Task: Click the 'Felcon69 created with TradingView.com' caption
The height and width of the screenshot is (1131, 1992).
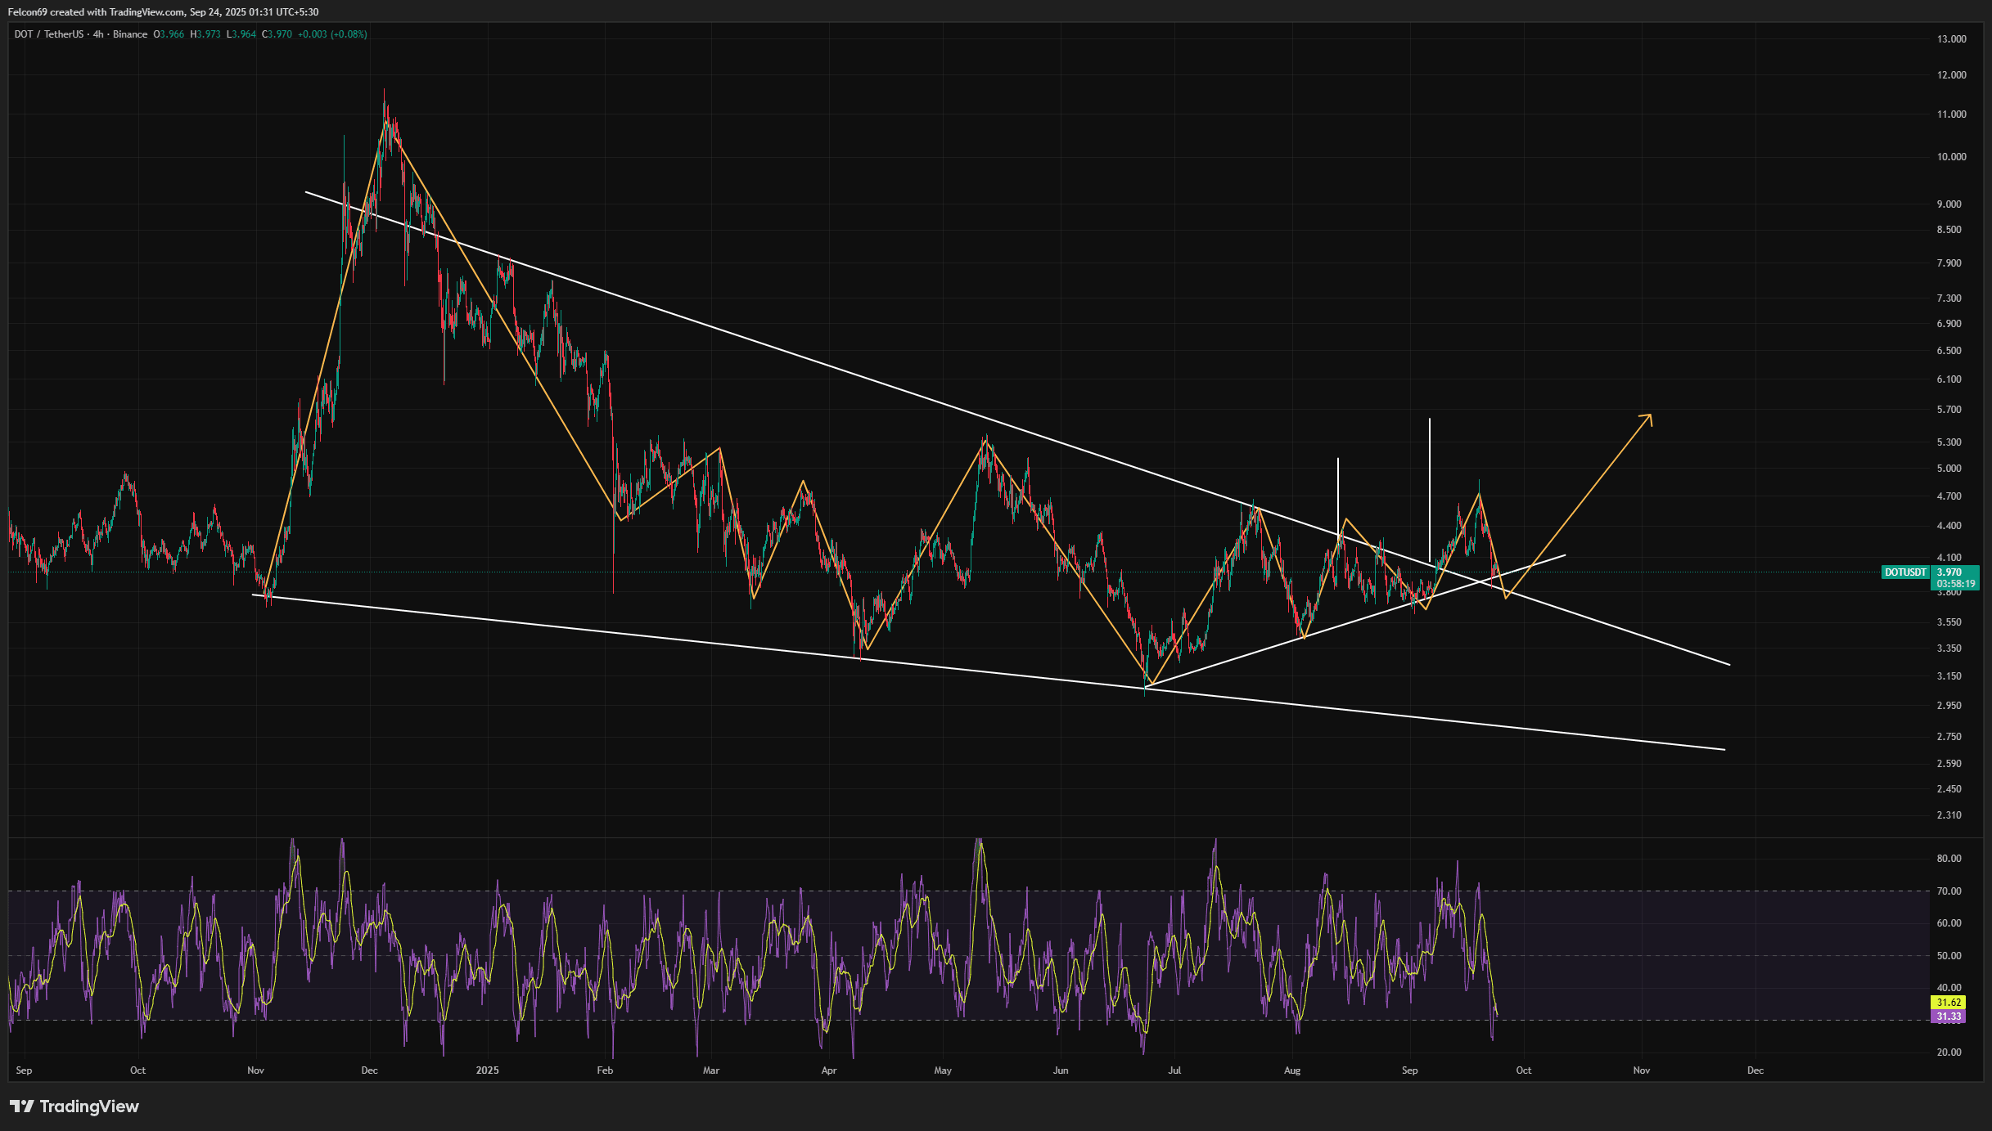Action: tap(96, 12)
